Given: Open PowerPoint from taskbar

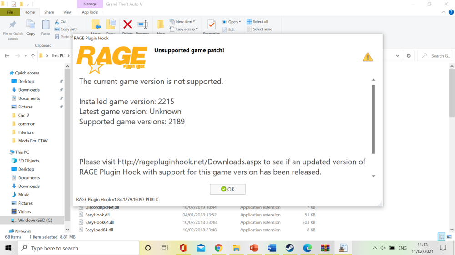Looking at the screenshot, I should pyautogui.click(x=254, y=248).
